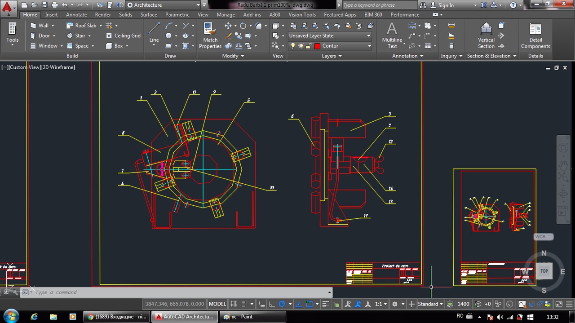This screenshot has width=575, height=323.
Task: Select the Rotate tool in Modify panel
Action: (243, 26)
